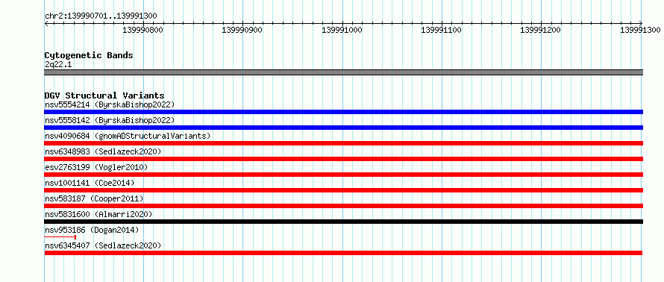The width and height of the screenshot is (664, 282).
Task: Click the 2q22.1 band label
Action: point(58,64)
